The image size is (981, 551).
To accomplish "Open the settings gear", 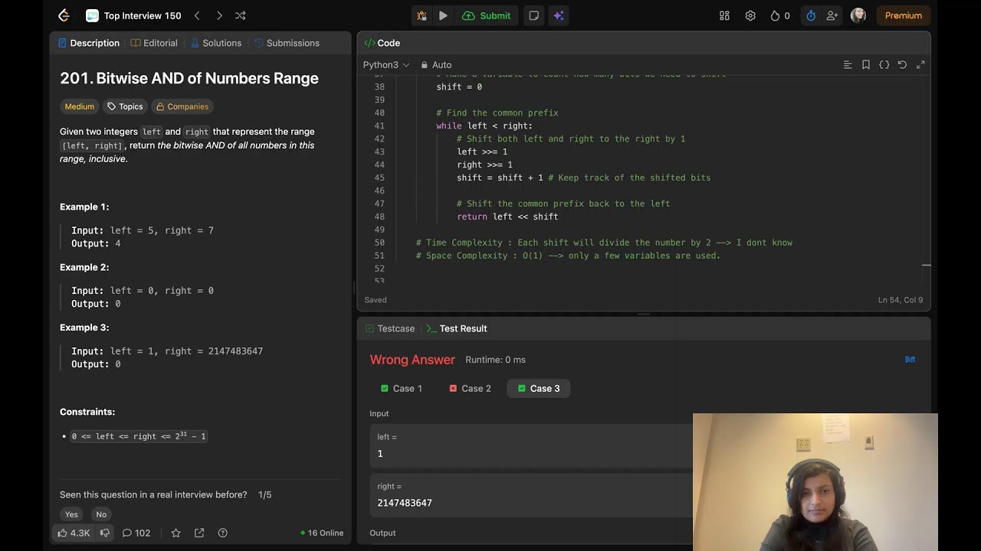I will click(x=750, y=15).
